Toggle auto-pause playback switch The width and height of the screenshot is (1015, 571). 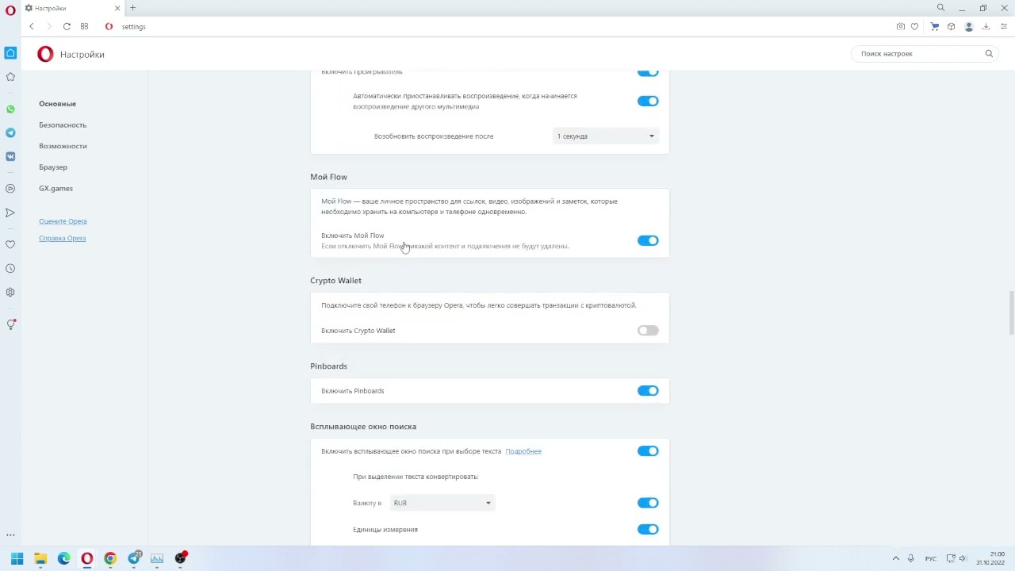648,101
